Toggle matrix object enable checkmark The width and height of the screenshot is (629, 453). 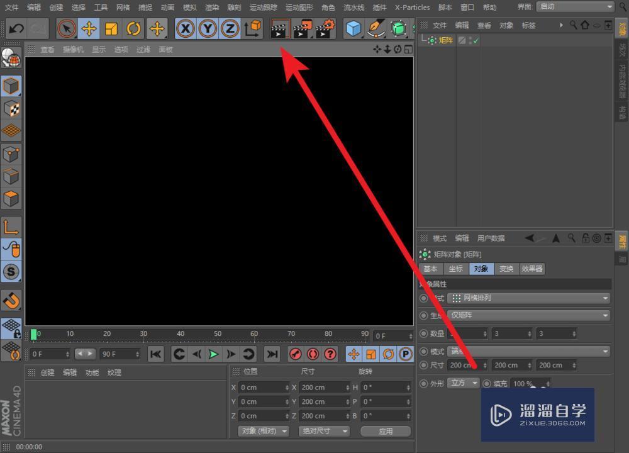(476, 40)
